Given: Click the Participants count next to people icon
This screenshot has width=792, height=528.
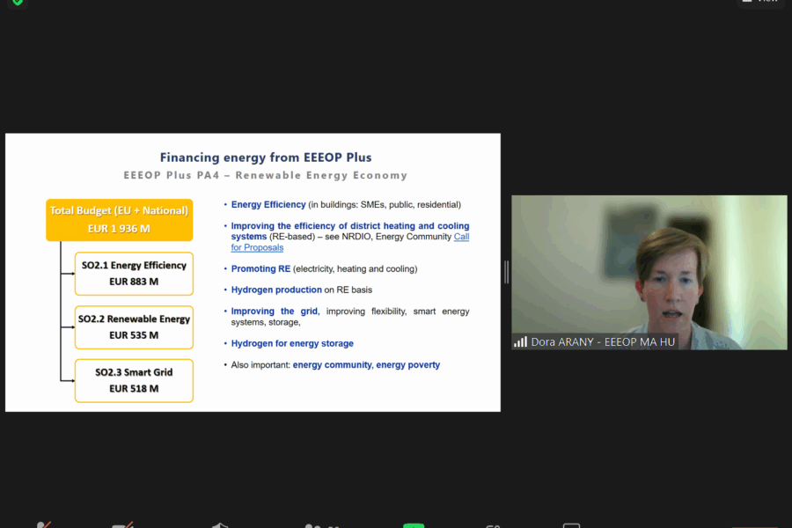Looking at the screenshot, I should (334, 525).
